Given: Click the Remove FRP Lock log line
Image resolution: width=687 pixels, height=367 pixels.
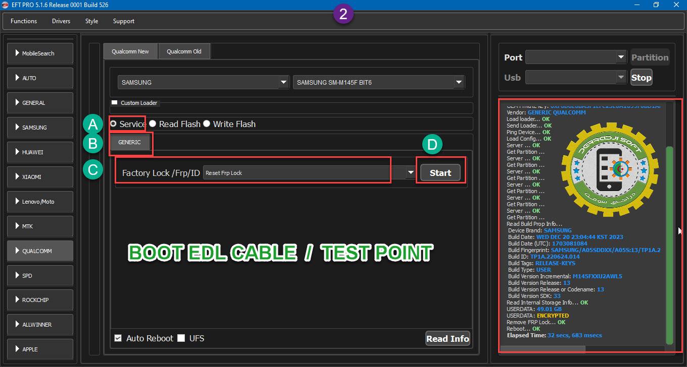Looking at the screenshot, I should [x=536, y=322].
